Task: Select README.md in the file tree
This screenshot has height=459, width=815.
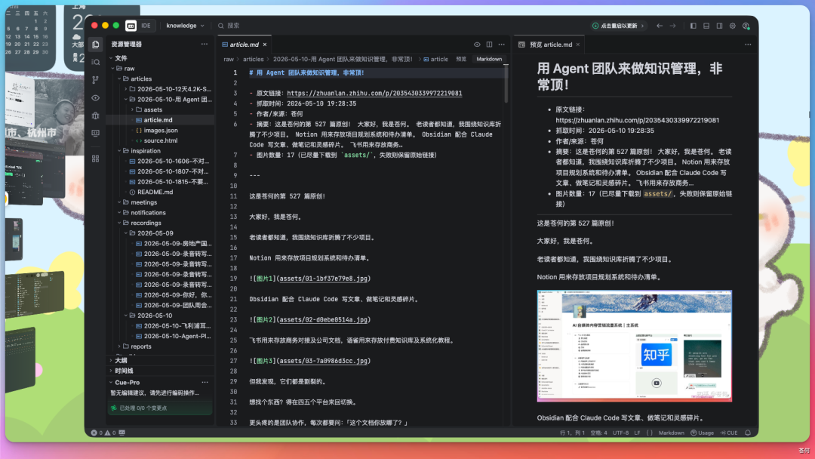Action: (x=161, y=193)
